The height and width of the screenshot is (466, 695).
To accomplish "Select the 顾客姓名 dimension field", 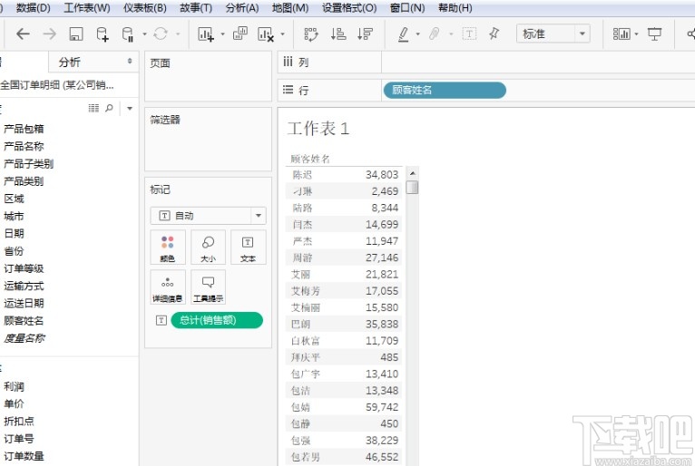I will click(24, 321).
